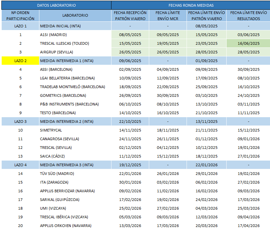Click ASSI results deadline 30/09/2025
270x230 pixels.
(249, 69)
